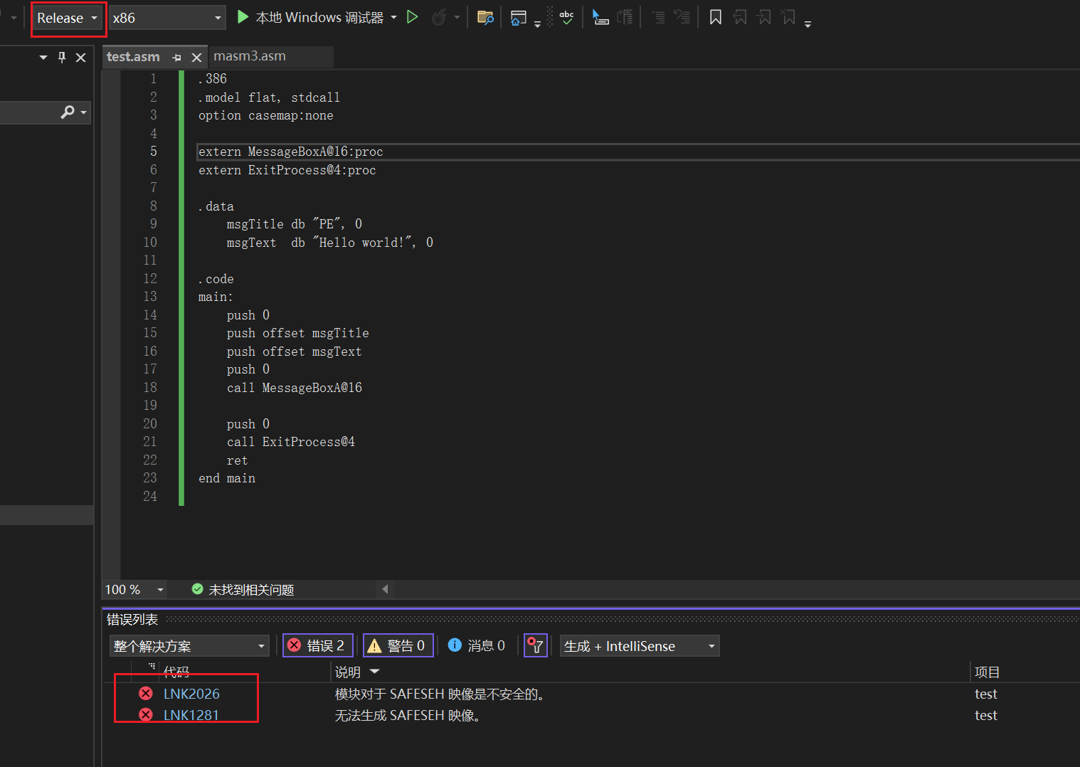
Task: Click the small icon column header left of 代码
Action: point(152,667)
